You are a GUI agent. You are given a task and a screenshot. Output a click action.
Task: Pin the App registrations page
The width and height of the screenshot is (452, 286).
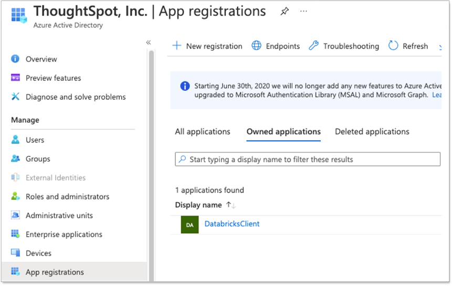pyautogui.click(x=285, y=12)
